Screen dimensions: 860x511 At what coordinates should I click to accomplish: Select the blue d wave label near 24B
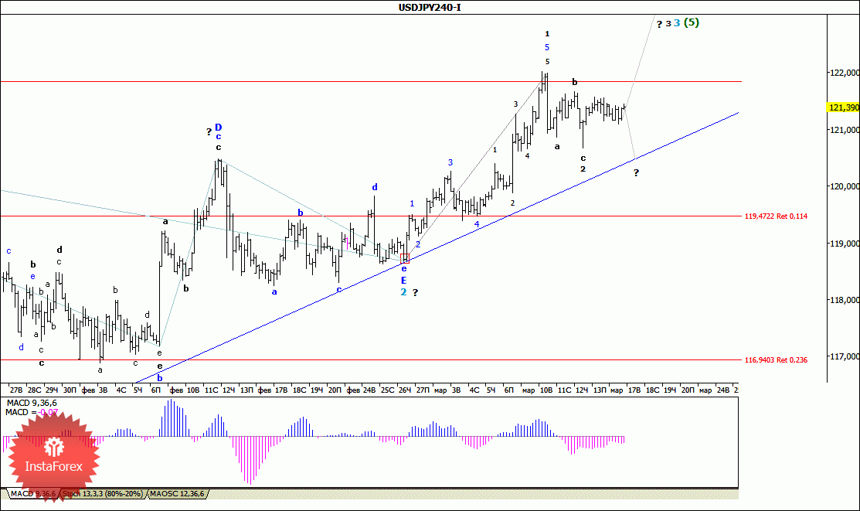click(x=375, y=187)
